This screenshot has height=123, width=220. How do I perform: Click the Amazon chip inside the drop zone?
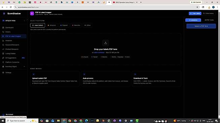point(85,57)
